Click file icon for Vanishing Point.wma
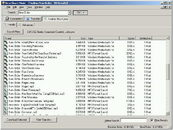 [6, 46]
